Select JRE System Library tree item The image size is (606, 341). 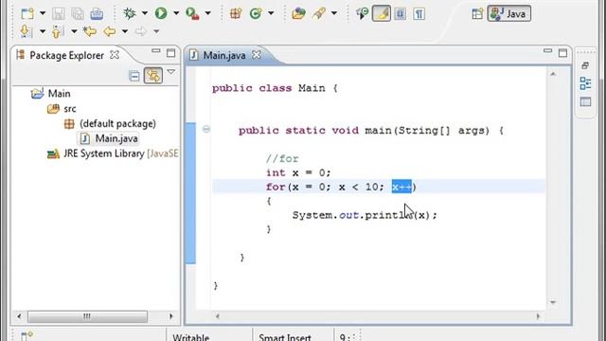pos(113,153)
